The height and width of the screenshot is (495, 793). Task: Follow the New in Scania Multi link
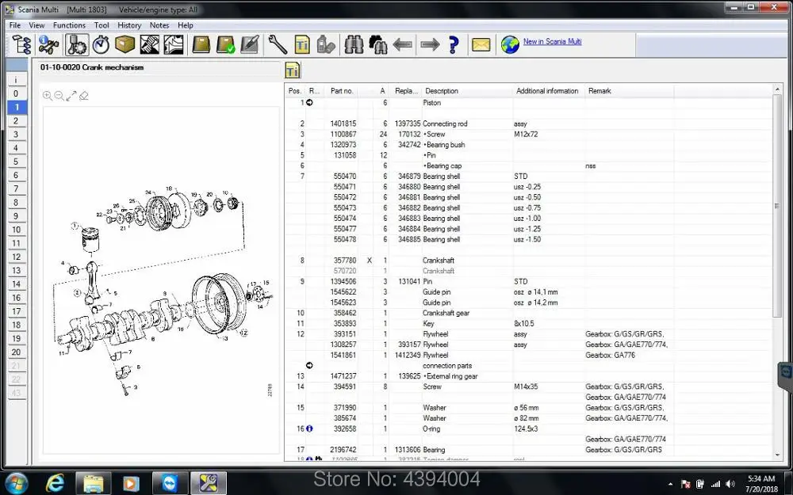click(x=552, y=41)
